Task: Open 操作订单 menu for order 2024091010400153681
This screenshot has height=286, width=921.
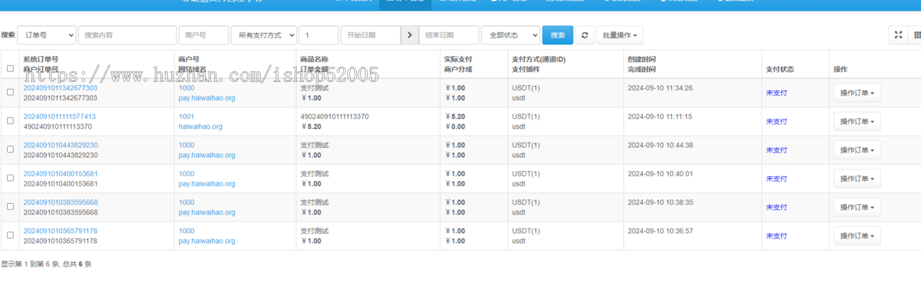Action: coord(857,179)
